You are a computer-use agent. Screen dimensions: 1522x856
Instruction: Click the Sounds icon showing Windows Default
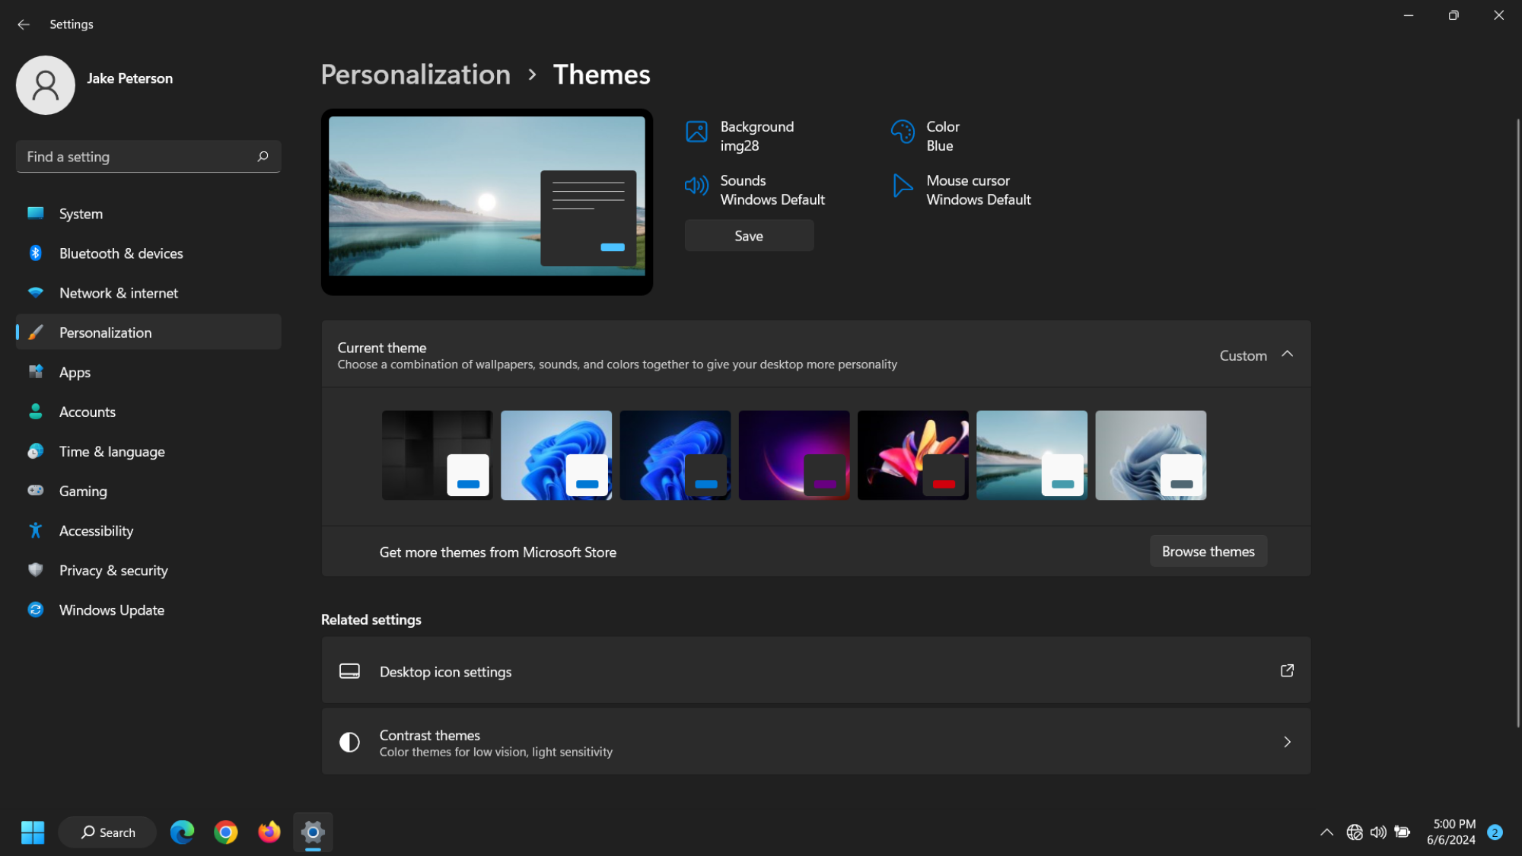pos(695,188)
